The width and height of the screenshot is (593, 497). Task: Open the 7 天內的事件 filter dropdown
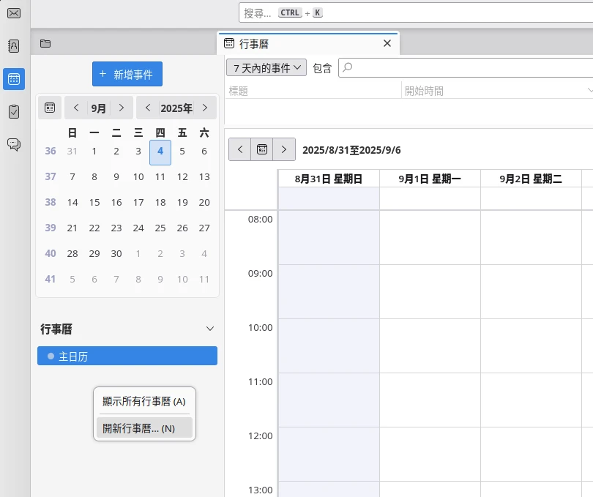click(x=267, y=68)
